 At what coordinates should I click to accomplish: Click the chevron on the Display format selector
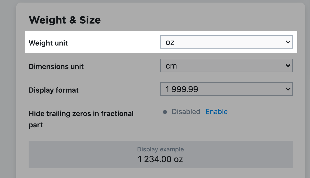tap(288, 89)
